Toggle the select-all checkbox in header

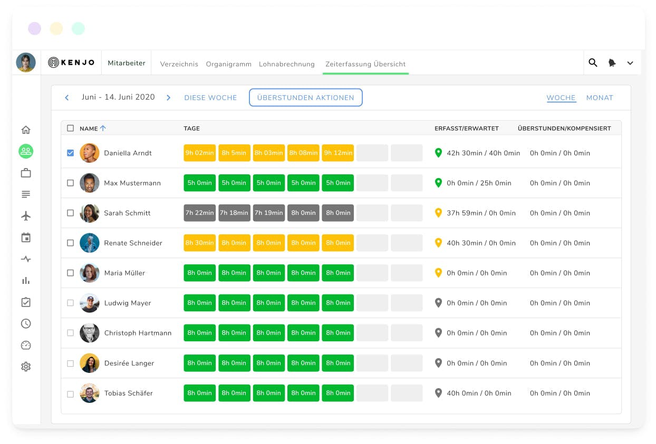pos(71,128)
